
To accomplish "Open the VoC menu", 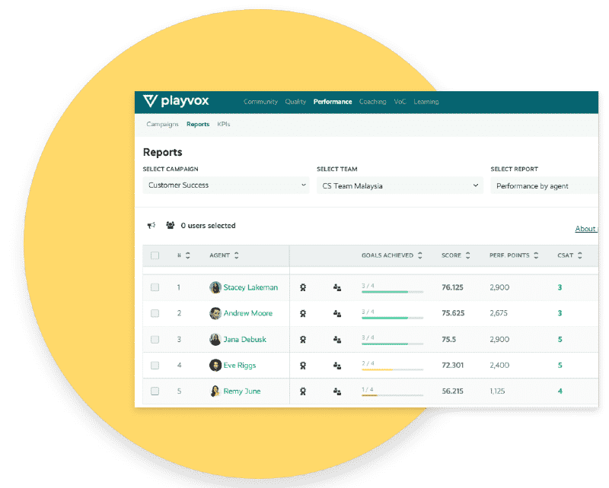I will tap(400, 102).
